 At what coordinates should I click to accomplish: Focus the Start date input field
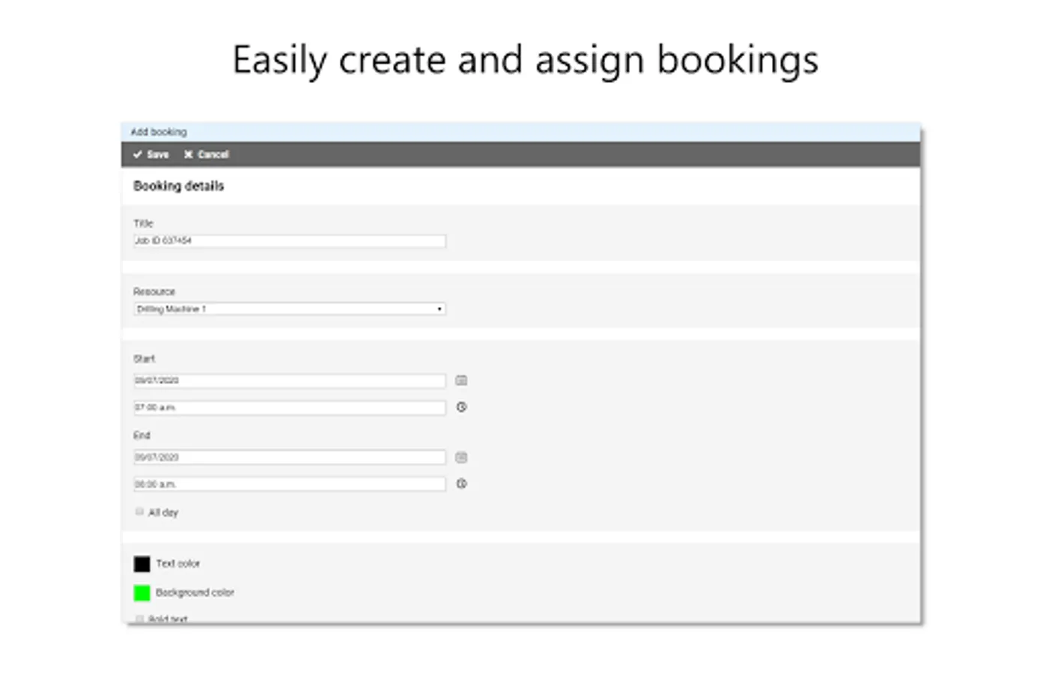[x=289, y=381]
